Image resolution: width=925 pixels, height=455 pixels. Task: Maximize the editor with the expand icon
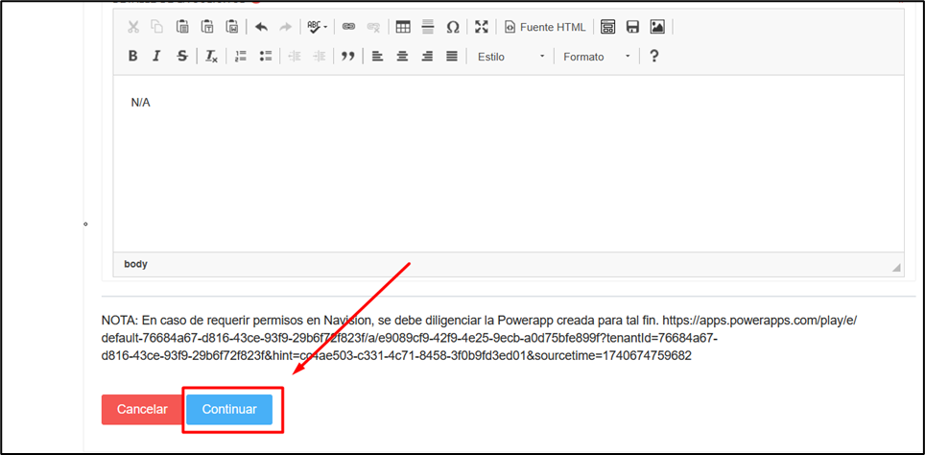pos(482,27)
